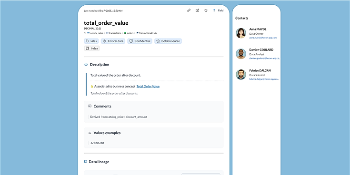Click the Data Analyst role label
350x175 pixels.
coord(257,54)
